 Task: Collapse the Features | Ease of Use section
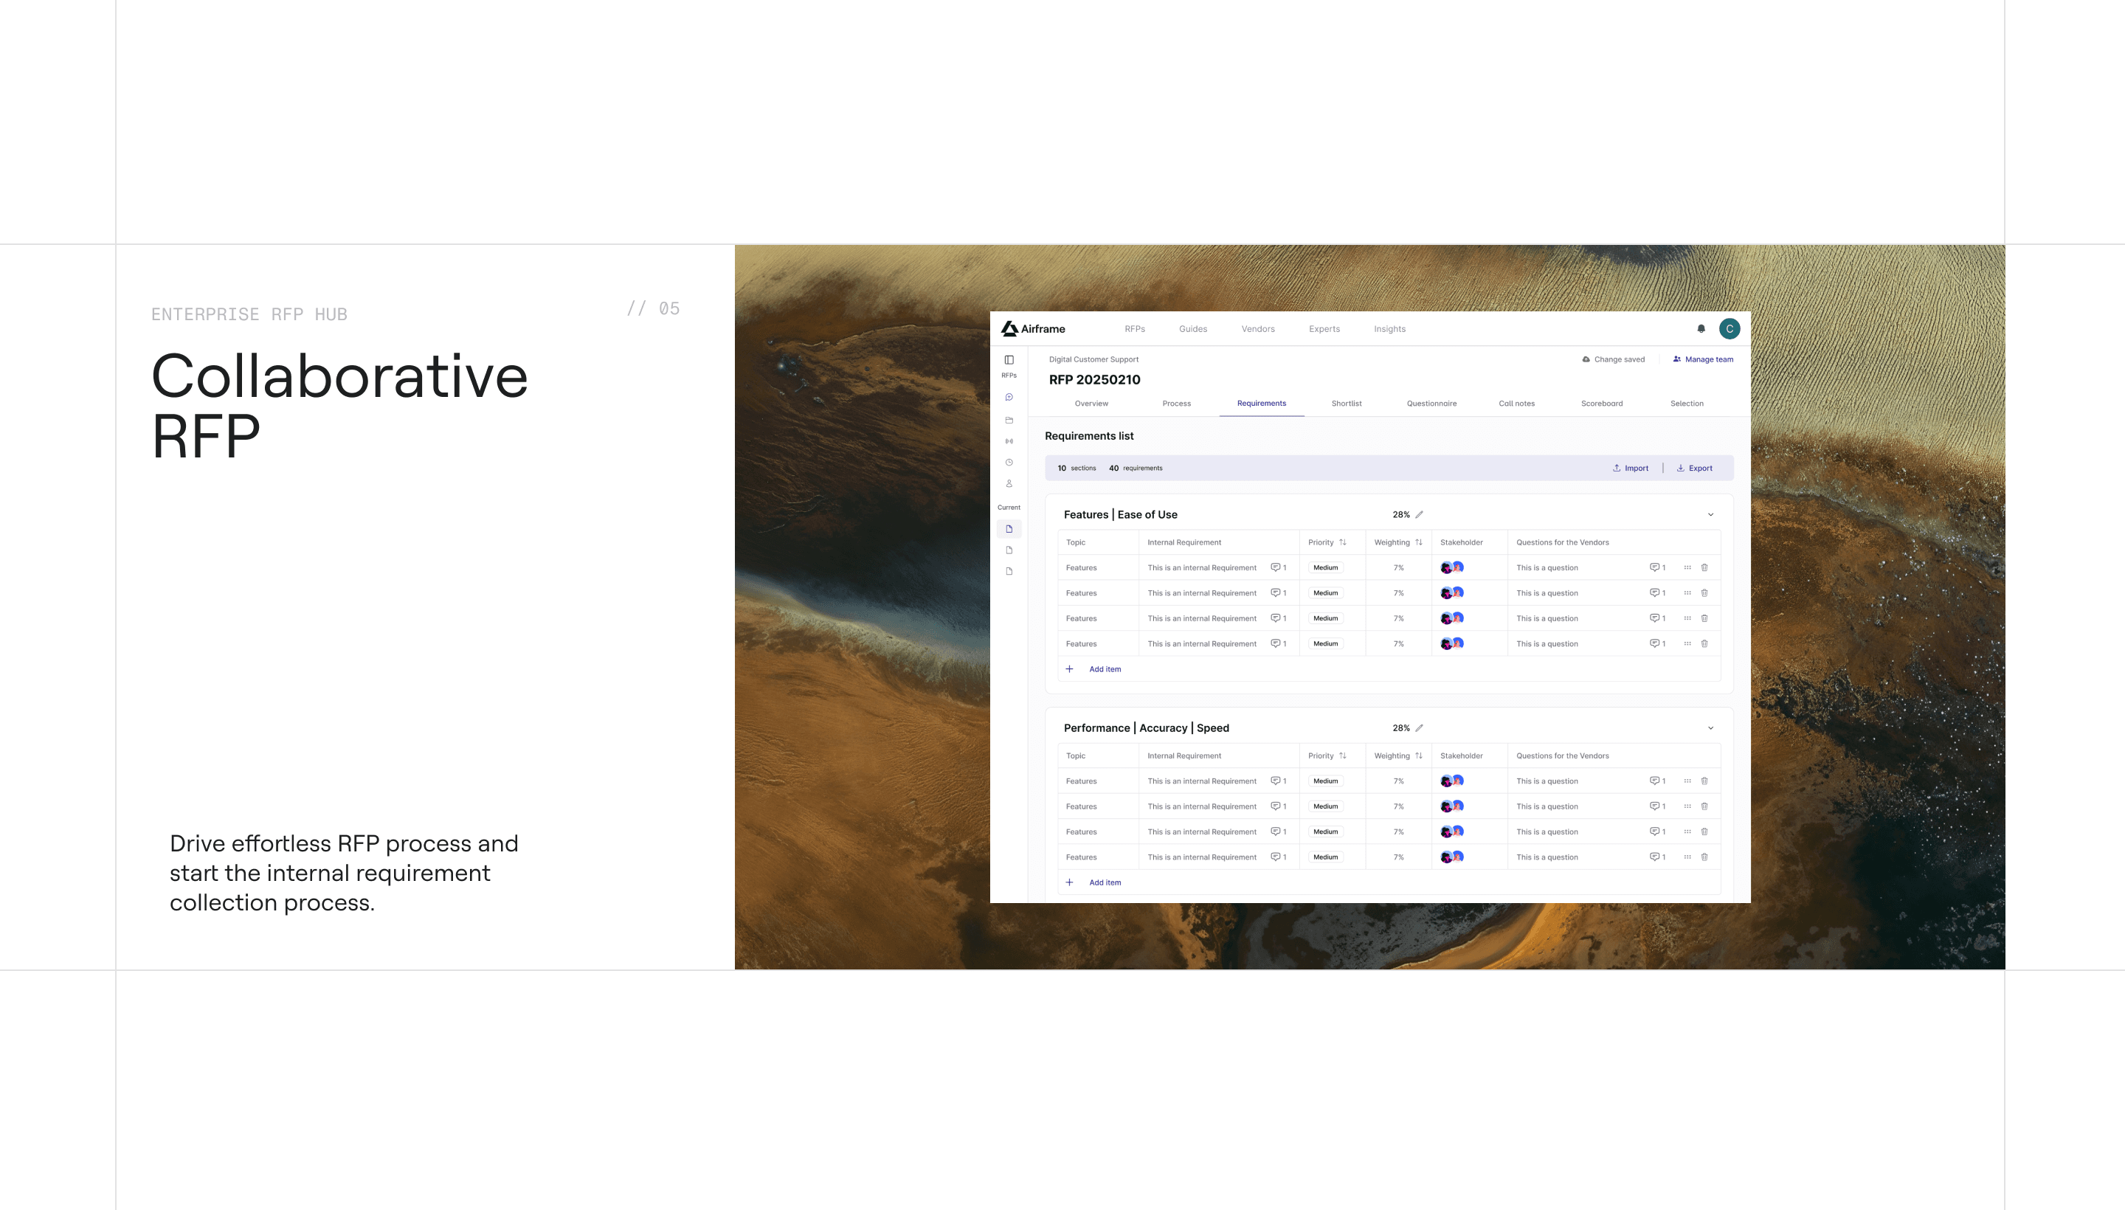[x=1710, y=514]
